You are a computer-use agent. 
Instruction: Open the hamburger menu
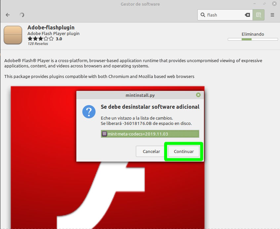click(272, 15)
